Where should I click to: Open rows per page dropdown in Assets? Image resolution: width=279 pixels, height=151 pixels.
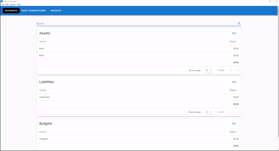[209, 70]
